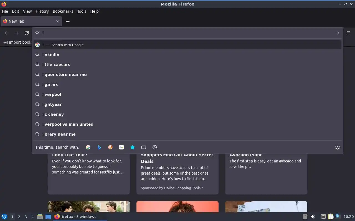Open LXQt start menu in taskbar
Screen dimensions: 355x221
click(4, 217)
